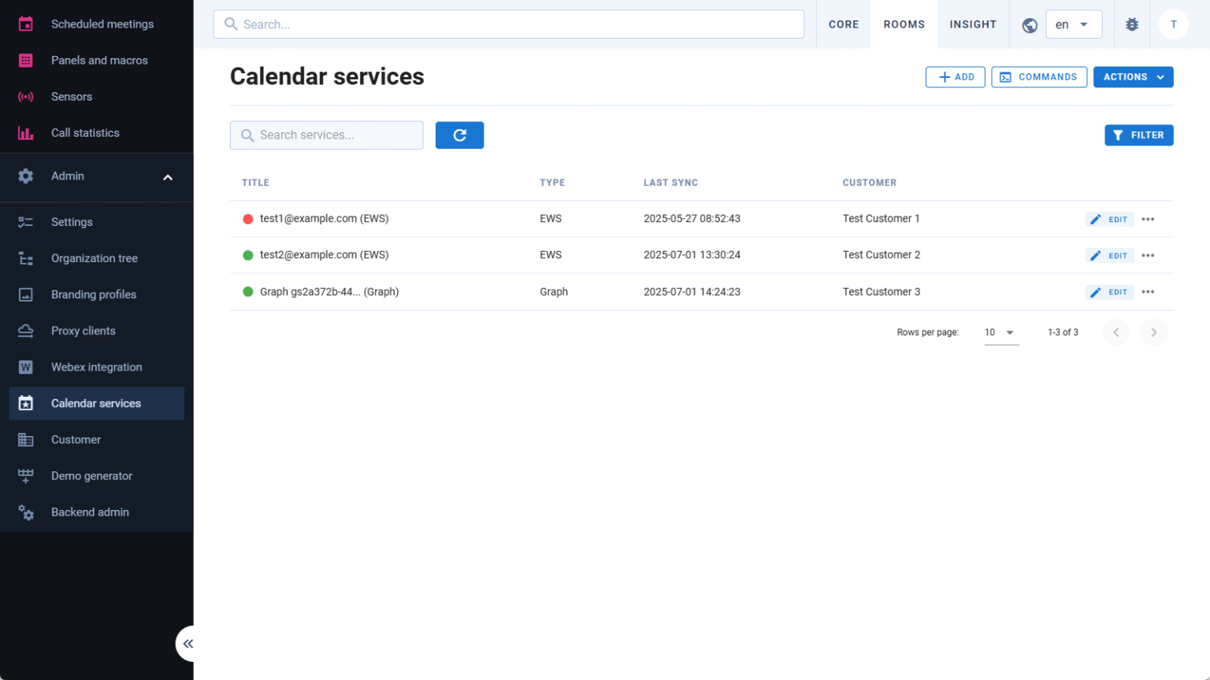Open more options for test2@example.com row
Image resolution: width=1210 pixels, height=680 pixels.
click(1148, 256)
